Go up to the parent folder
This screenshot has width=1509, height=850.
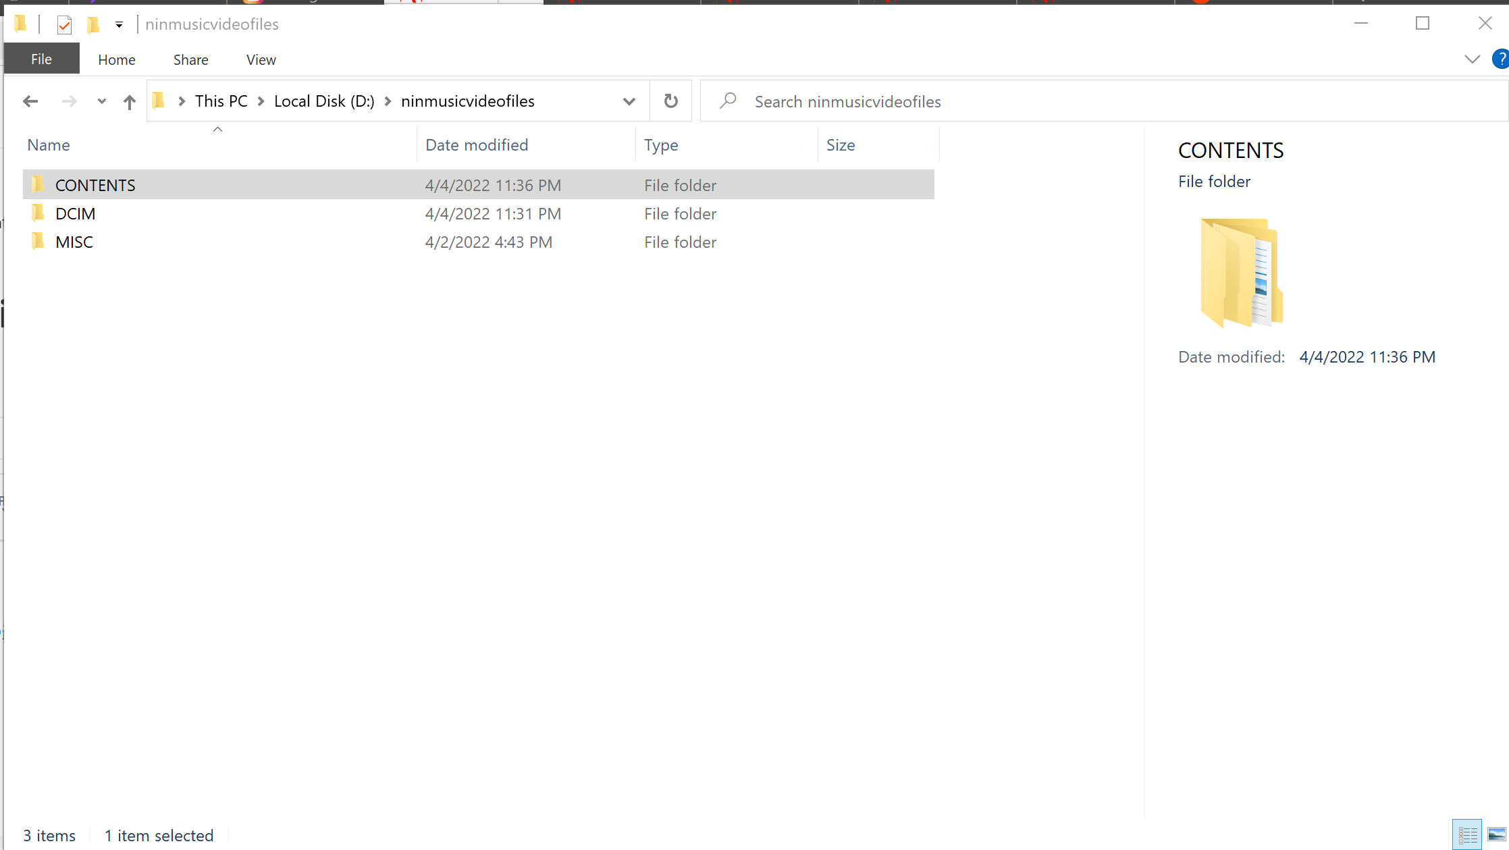coord(129,101)
